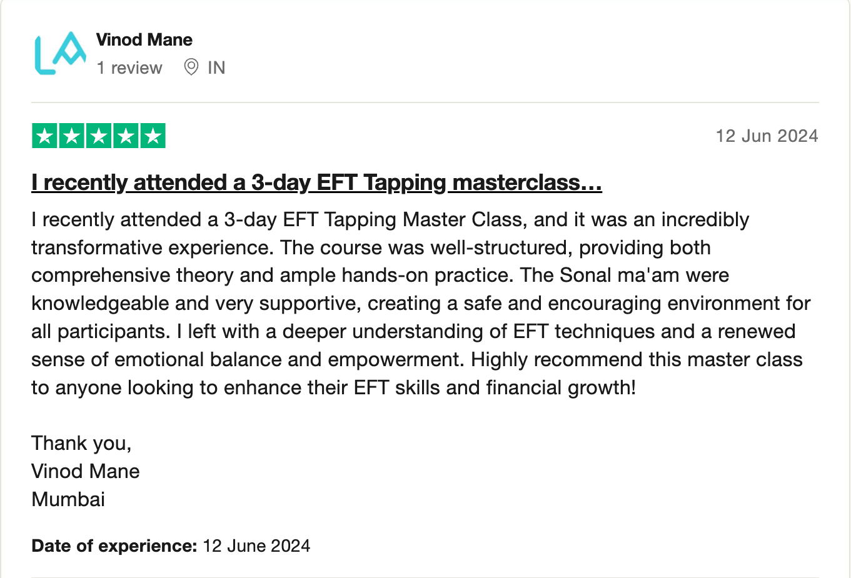
Task: Click the "Mumbai" text line
Action: coord(68,499)
